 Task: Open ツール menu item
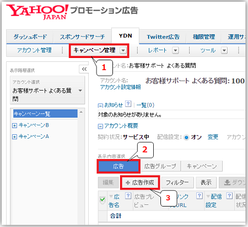click(208, 50)
